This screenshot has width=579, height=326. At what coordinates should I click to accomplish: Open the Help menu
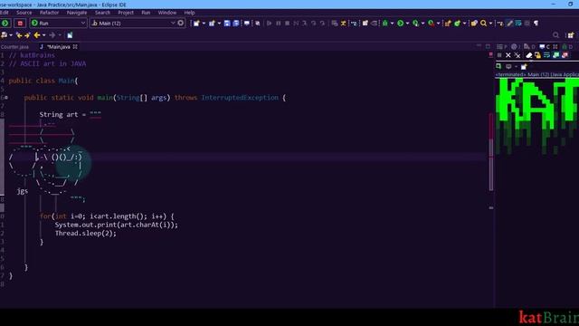[x=189, y=13]
